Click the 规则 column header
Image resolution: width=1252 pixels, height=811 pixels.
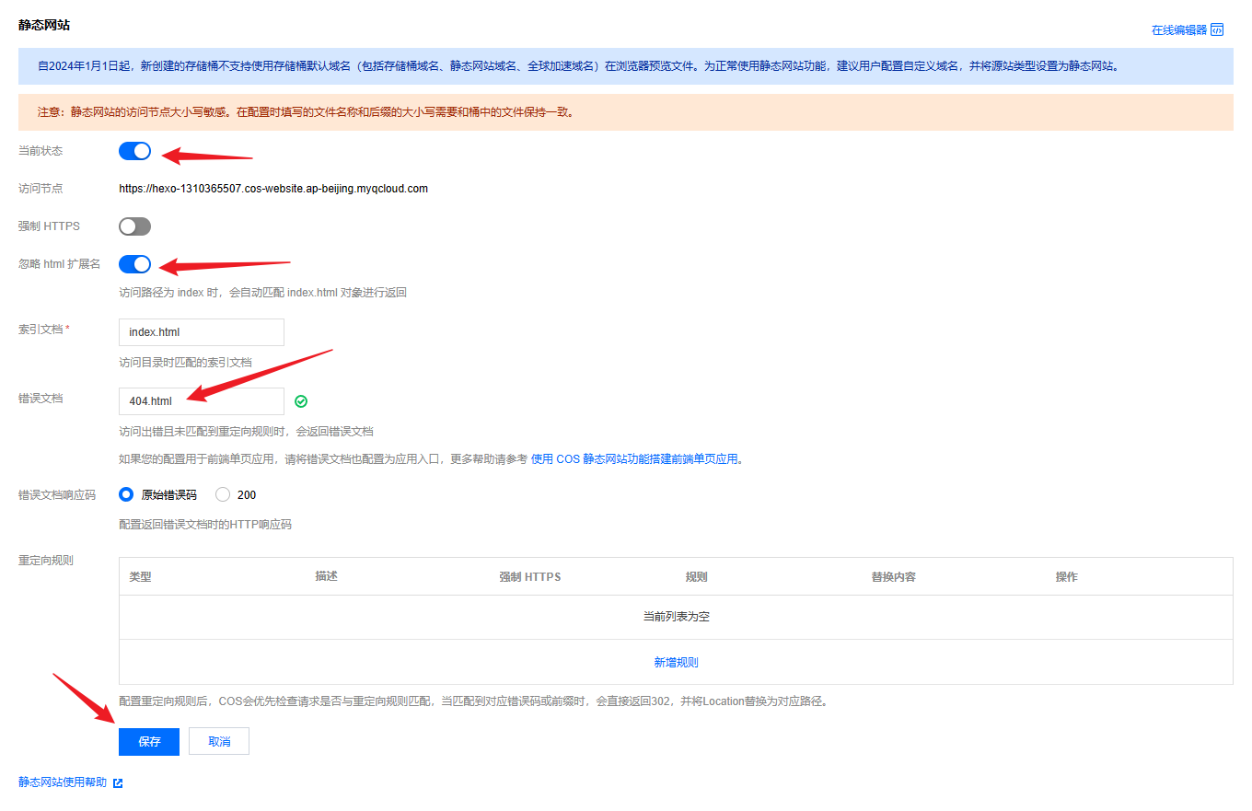tap(696, 577)
